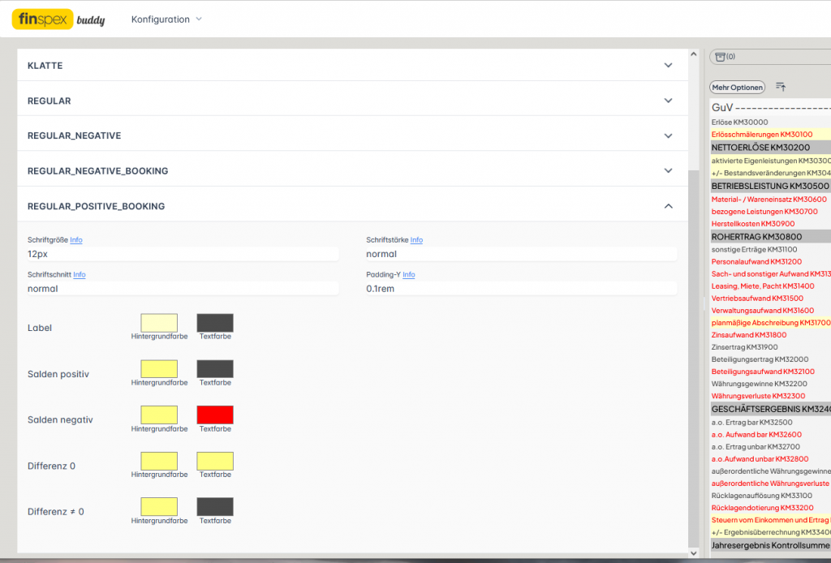
Task: Open Differenz 0 yellow text color swatch
Action: click(x=215, y=461)
